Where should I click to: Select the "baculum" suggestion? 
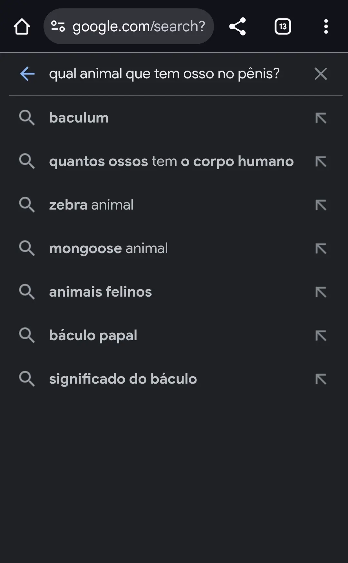tap(79, 118)
